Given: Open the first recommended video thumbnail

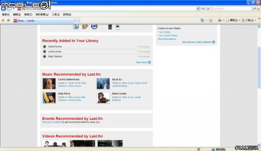Looking at the screenshot, I should point(55,144).
